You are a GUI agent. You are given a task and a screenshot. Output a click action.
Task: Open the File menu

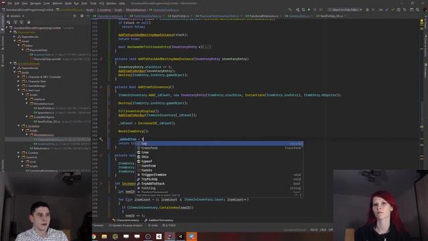10,3
